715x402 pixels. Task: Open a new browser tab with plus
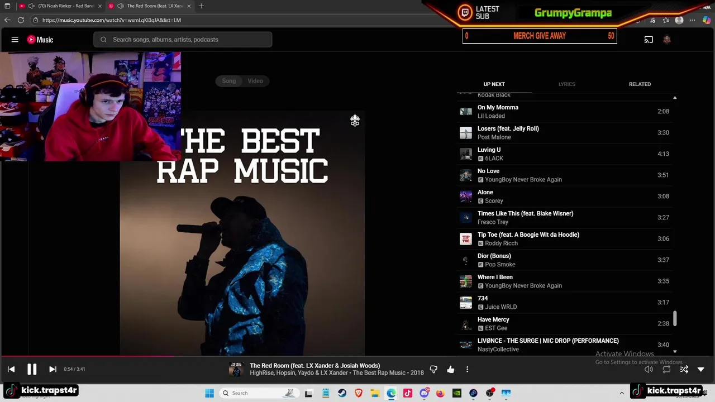point(201,6)
